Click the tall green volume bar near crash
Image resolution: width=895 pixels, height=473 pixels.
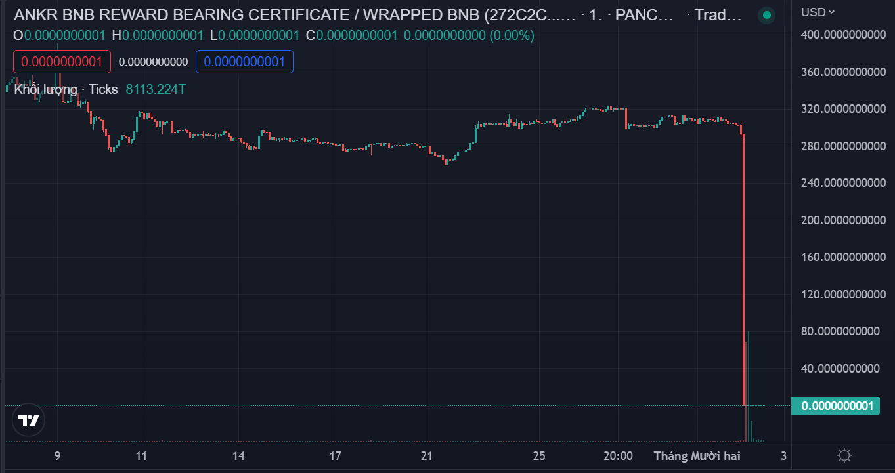(749, 386)
